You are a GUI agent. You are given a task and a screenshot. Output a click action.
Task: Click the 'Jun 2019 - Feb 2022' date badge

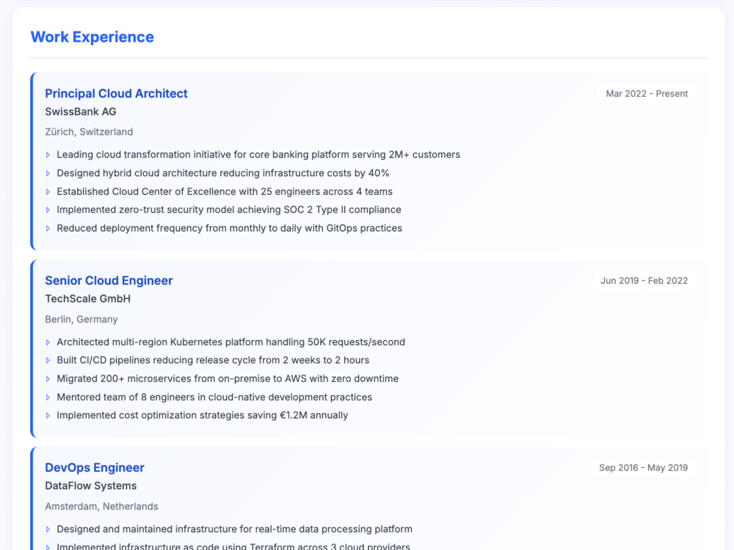(x=644, y=281)
